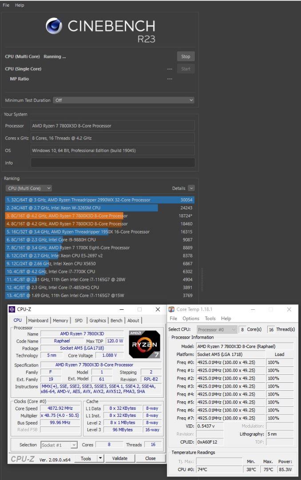Switch to the Bench tab in CPU-Z
The width and height of the screenshot is (301, 480).
tap(116, 320)
